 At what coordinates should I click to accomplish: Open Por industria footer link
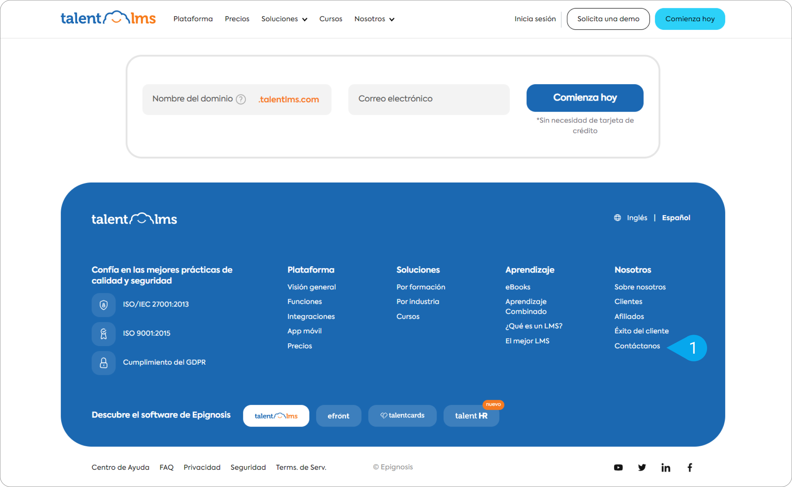click(x=418, y=301)
